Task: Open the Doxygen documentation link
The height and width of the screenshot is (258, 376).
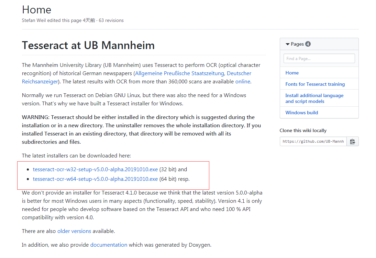Action: point(109,245)
